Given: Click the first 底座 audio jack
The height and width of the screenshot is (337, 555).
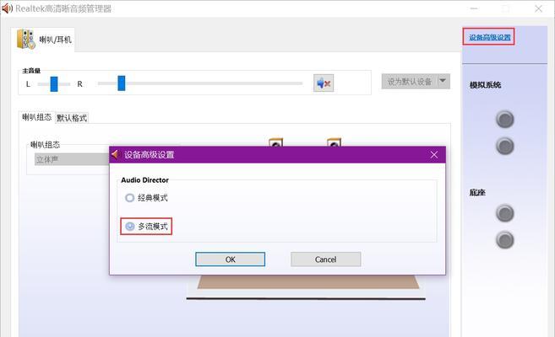Looking at the screenshot, I should [x=505, y=213].
